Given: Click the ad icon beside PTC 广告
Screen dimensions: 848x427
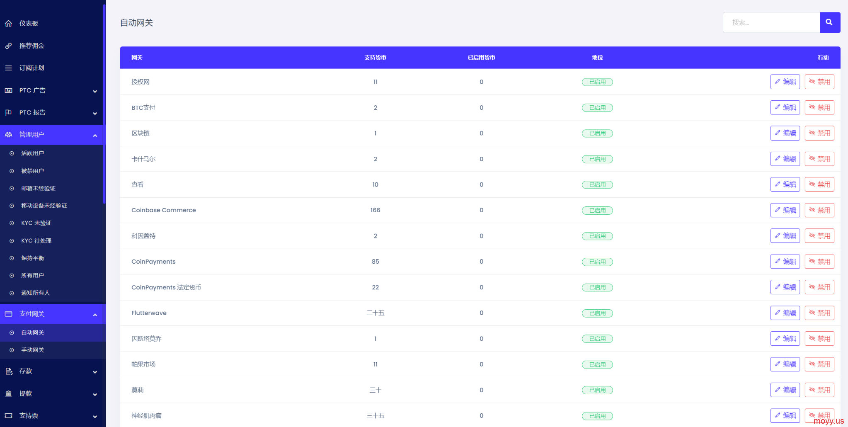Looking at the screenshot, I should (8, 90).
